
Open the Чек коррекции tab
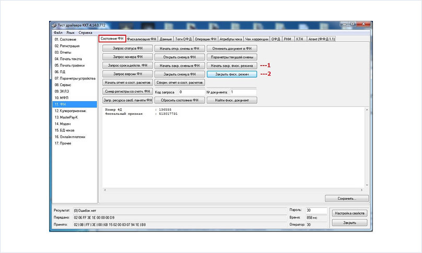256,39
